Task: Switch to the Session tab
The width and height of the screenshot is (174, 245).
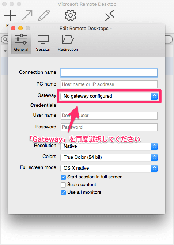Action: (43, 43)
